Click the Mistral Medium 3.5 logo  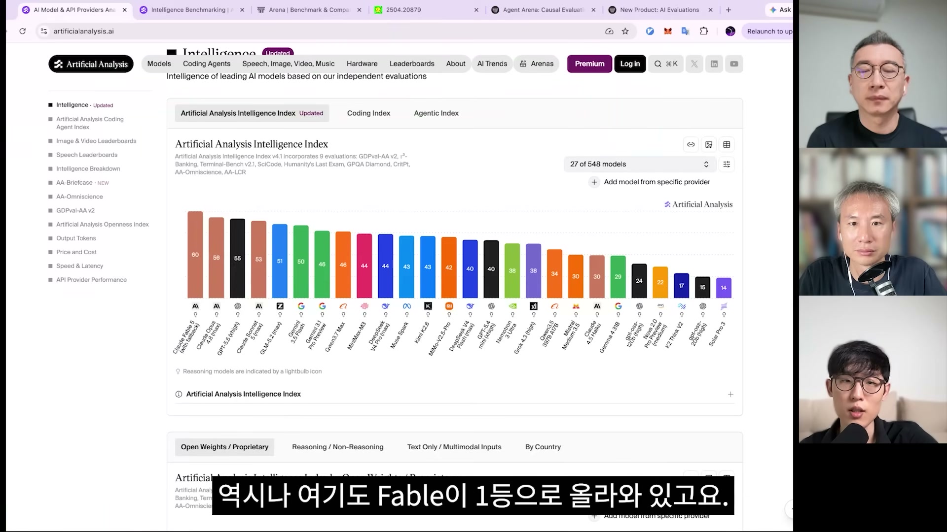point(576,306)
